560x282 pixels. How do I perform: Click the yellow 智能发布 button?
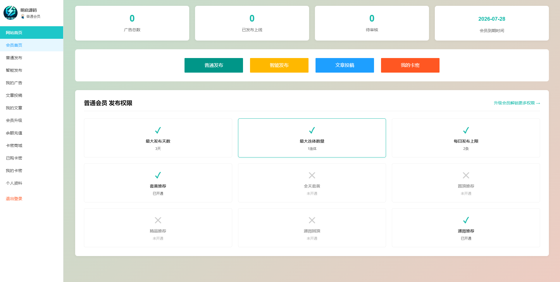pyautogui.click(x=279, y=65)
